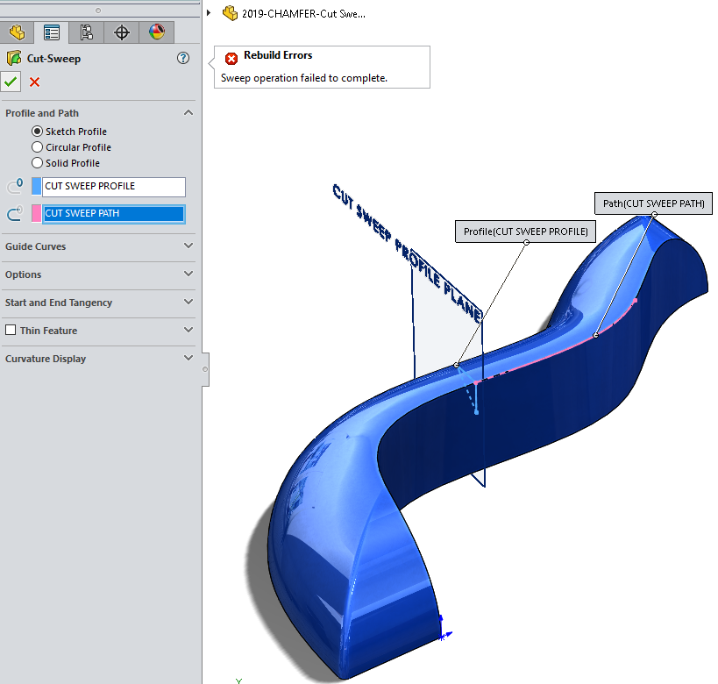718x684 pixels.
Task: Click the panel collapse handle on divider
Action: (205, 369)
